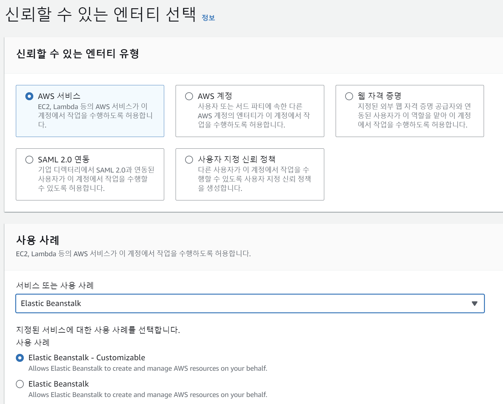
Task: Click description under Elastic Beanstalk - Customizable
Action: pos(148,368)
